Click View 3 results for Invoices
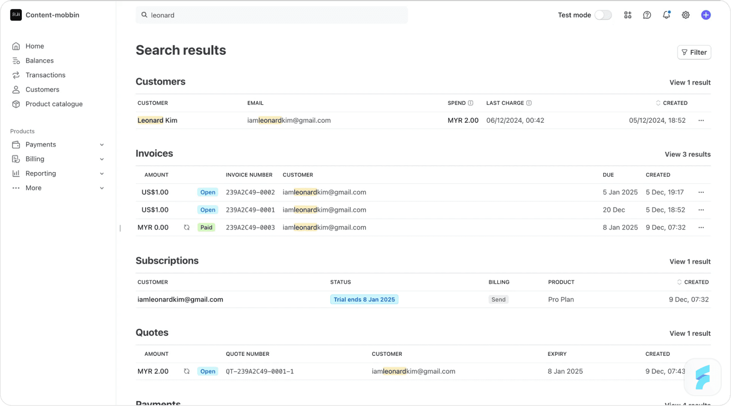The height and width of the screenshot is (406, 731). [x=688, y=154]
